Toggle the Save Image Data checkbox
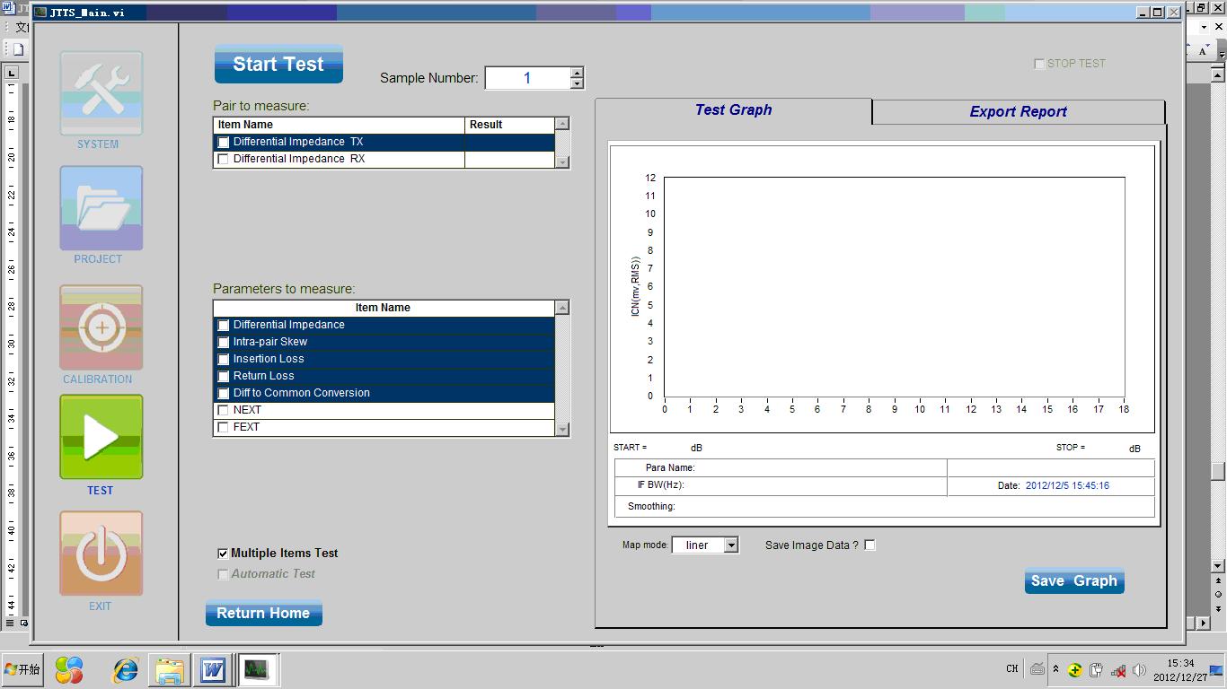 point(869,545)
